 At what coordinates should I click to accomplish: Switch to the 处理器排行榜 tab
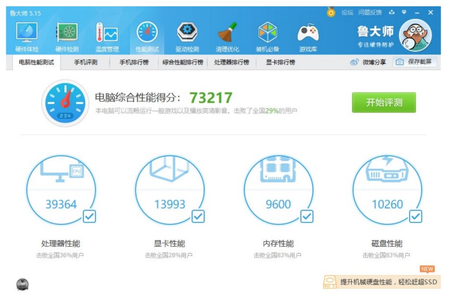pos(232,62)
